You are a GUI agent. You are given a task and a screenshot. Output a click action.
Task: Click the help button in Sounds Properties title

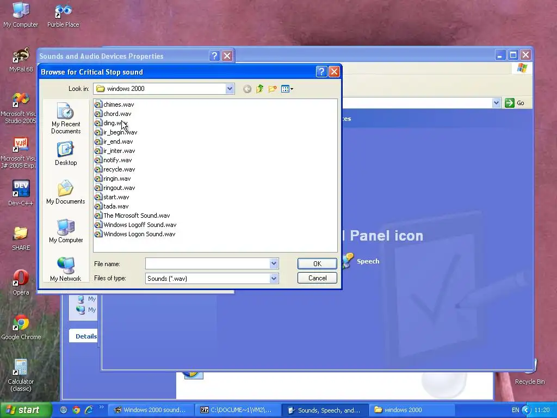click(214, 56)
